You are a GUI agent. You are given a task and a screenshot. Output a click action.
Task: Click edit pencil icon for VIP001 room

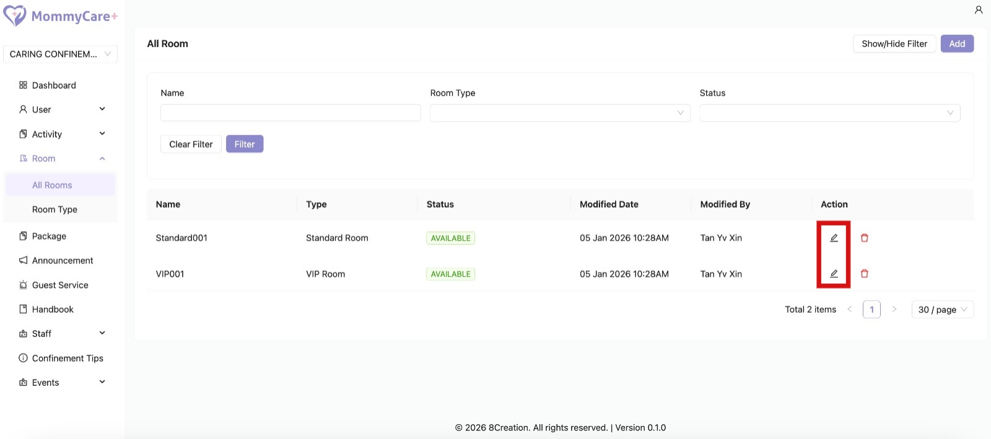pyautogui.click(x=834, y=274)
